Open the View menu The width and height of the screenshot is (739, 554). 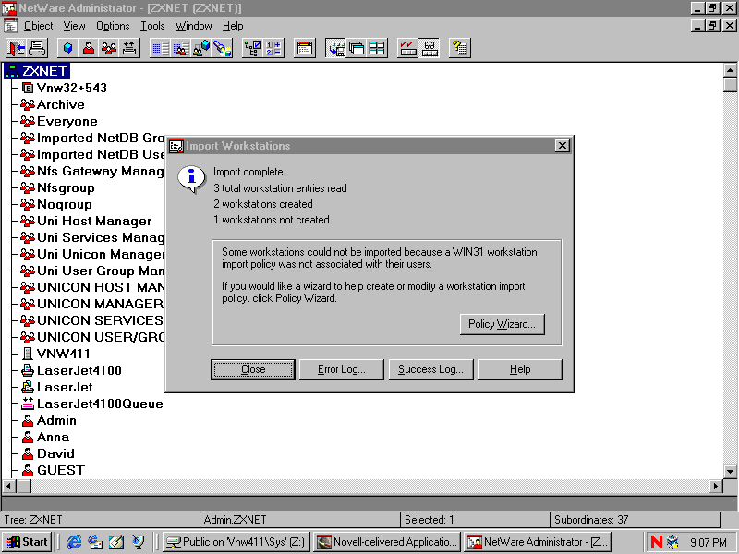tap(75, 26)
